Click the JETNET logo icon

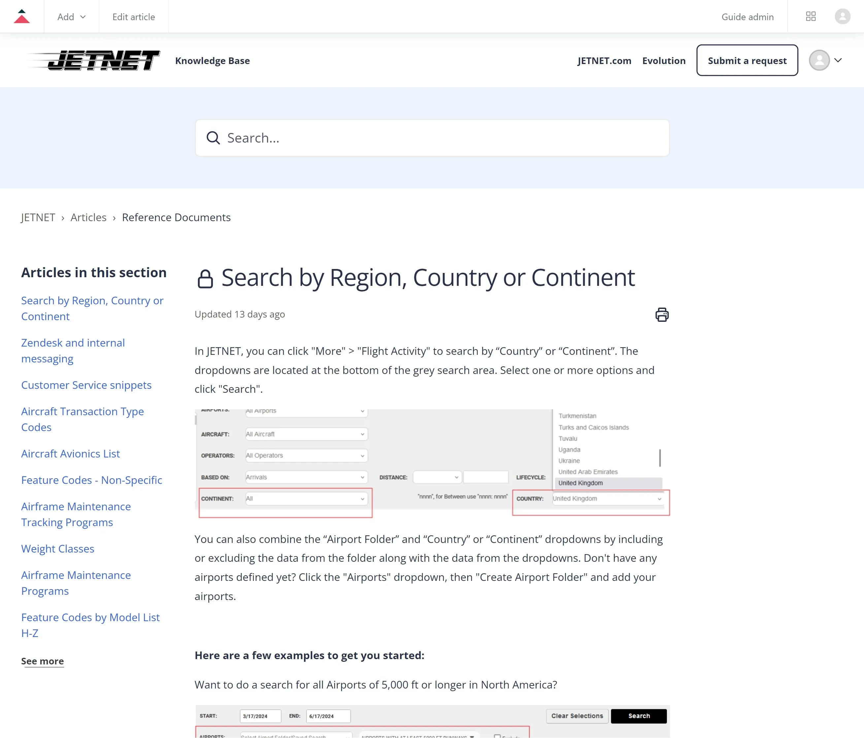point(93,60)
